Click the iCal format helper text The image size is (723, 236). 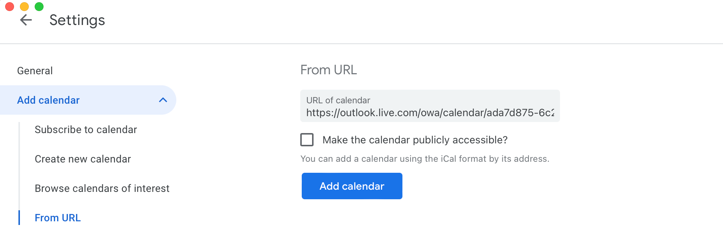click(x=425, y=159)
